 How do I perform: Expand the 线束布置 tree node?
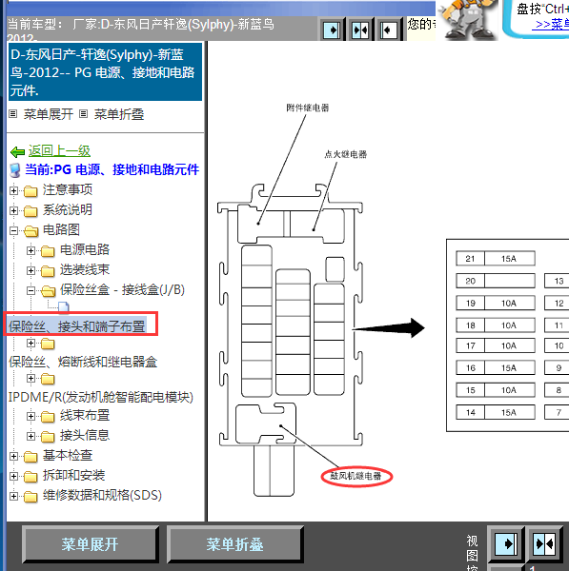coord(31,416)
